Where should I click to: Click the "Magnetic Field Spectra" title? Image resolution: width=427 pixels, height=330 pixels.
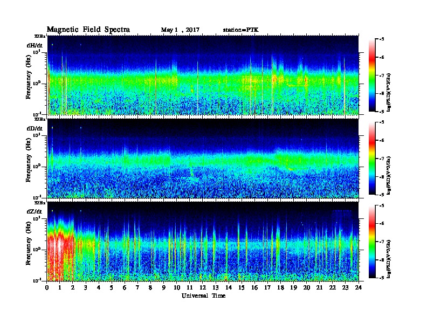pos(88,30)
